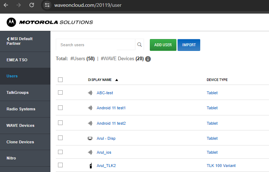The image size is (269, 172).
Task: Open the Arul_ios user link
Action: pos(104,152)
